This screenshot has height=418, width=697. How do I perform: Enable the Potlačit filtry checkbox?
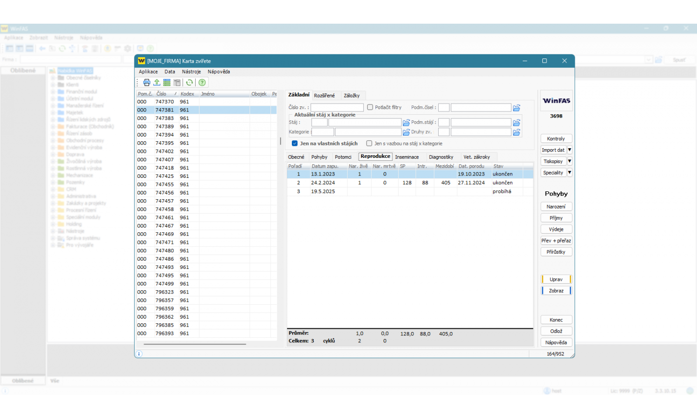tap(370, 107)
